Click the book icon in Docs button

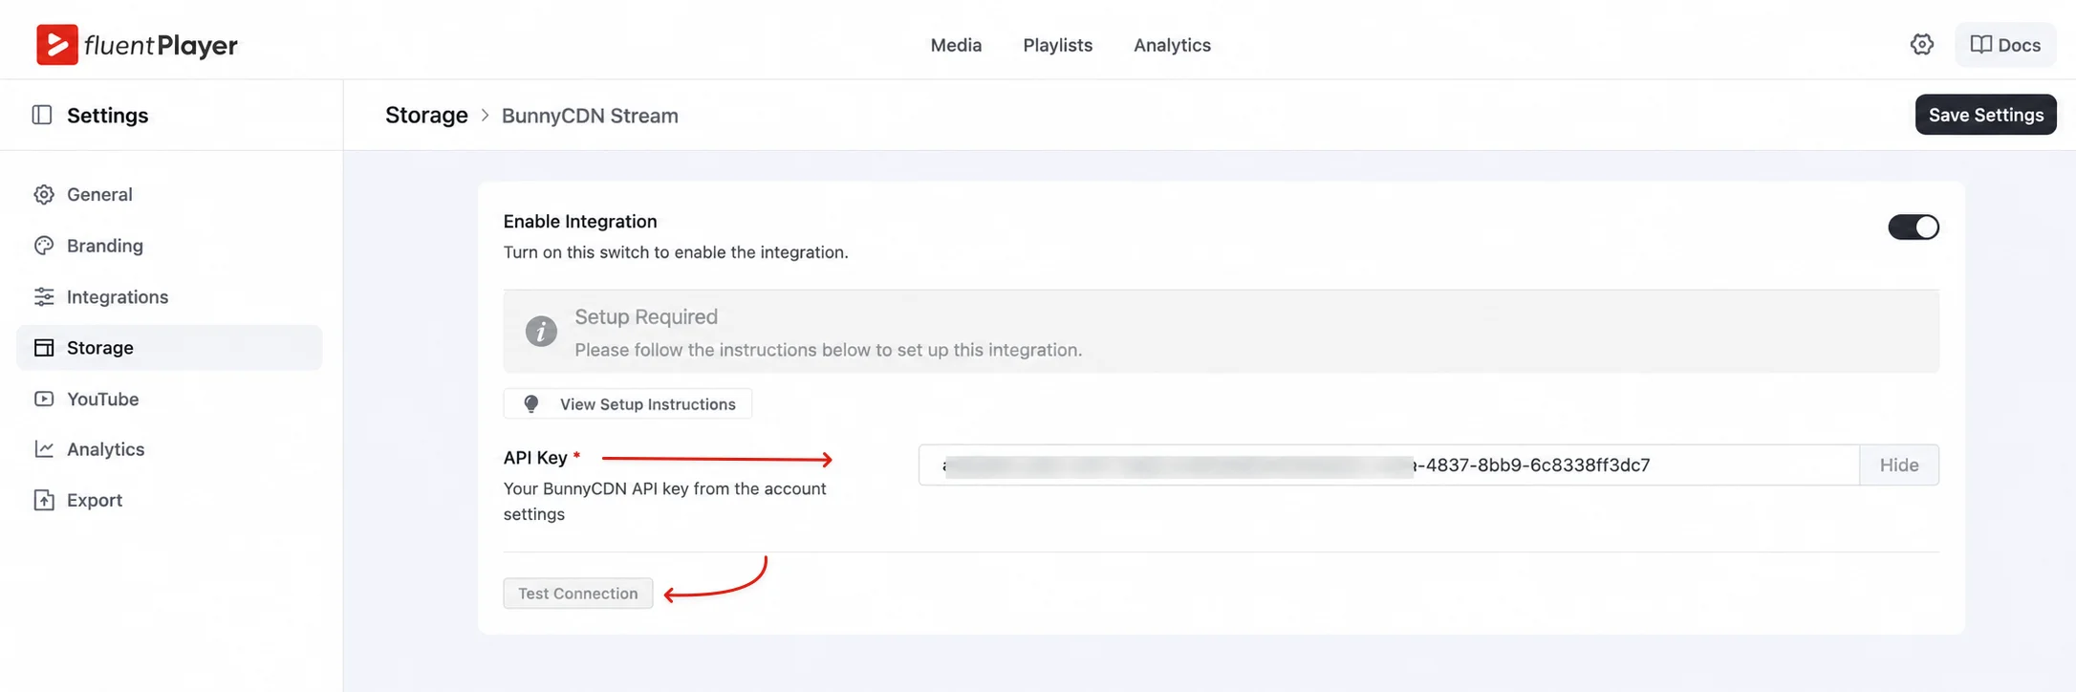click(x=1980, y=44)
